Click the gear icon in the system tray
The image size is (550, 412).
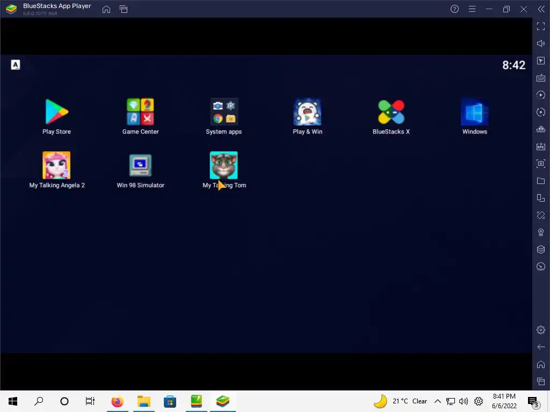[479, 401]
